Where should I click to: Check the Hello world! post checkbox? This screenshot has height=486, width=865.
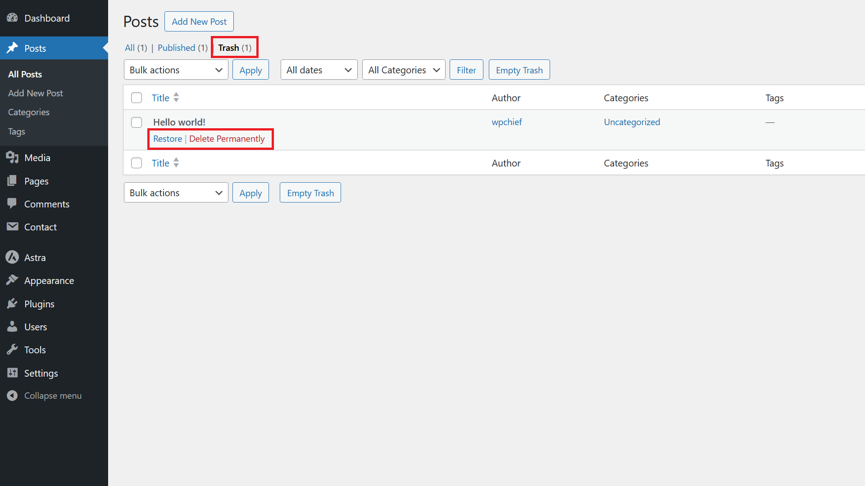click(x=136, y=122)
